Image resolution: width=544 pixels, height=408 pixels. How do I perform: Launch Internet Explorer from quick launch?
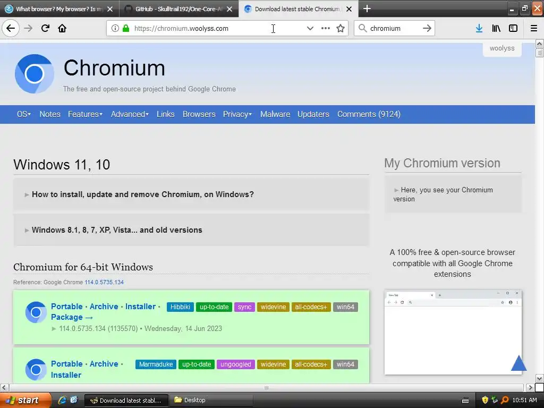pyautogui.click(x=62, y=400)
